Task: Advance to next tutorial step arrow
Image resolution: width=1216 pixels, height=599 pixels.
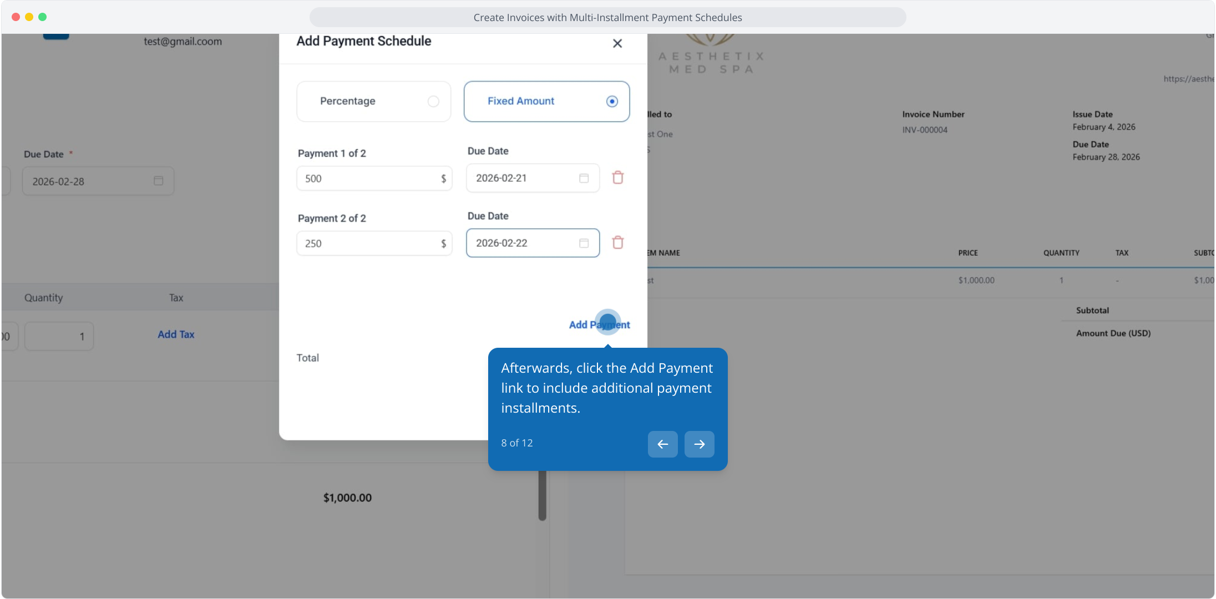Action: [x=699, y=444]
